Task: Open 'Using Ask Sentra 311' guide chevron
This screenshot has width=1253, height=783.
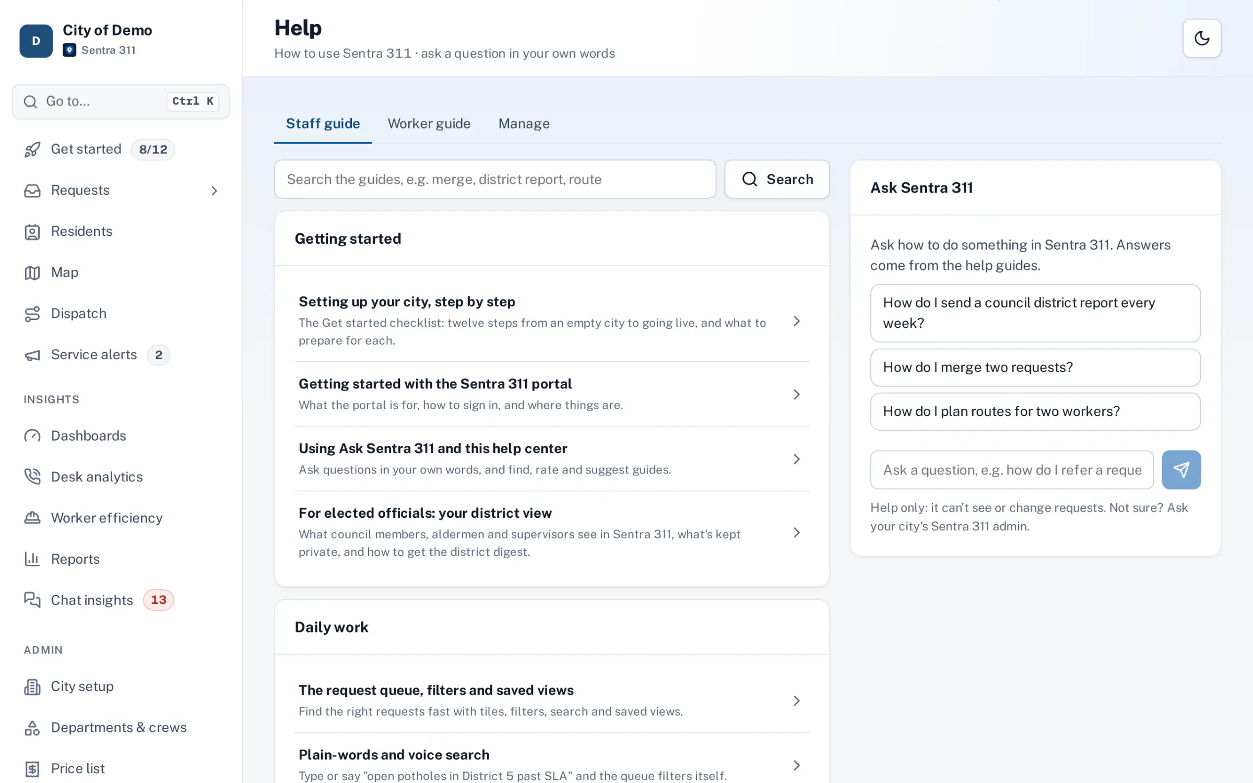Action: 796,459
